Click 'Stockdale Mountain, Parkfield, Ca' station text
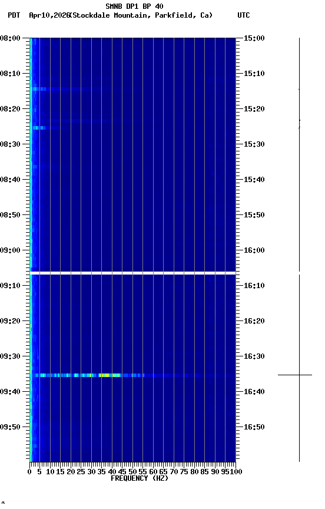325x509 pixels. pos(141,15)
